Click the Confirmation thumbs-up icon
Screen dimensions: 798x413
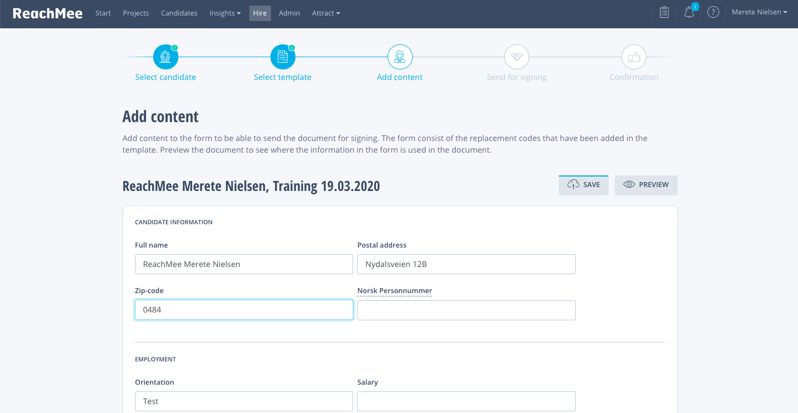pos(634,57)
